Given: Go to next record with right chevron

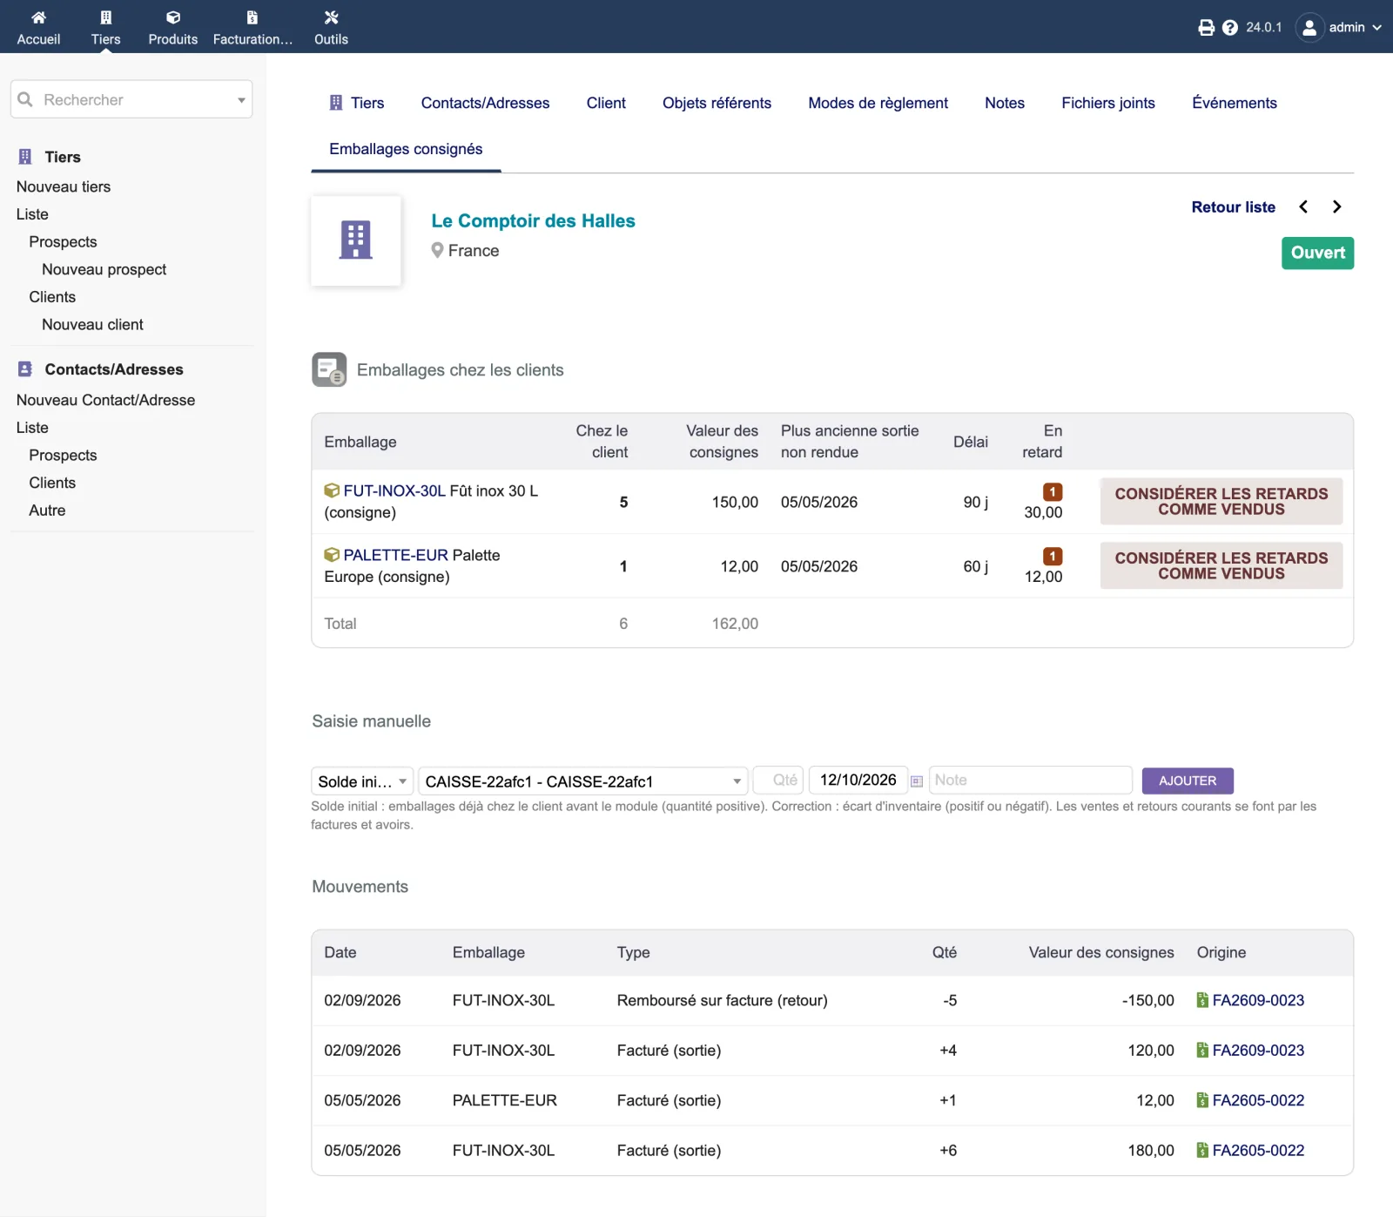Looking at the screenshot, I should (1337, 206).
